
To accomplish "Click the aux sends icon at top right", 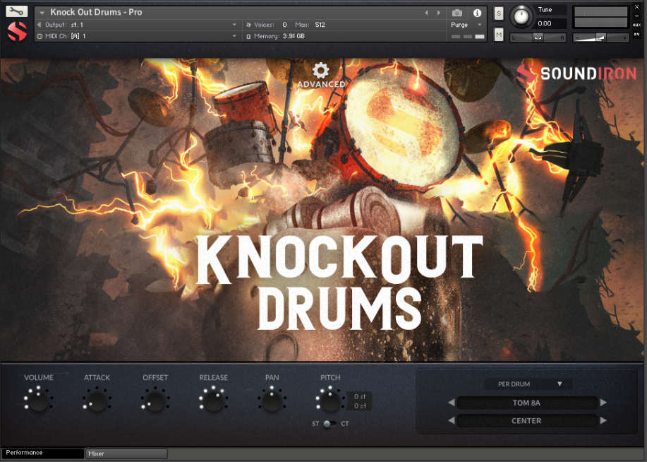I will 637,25.
